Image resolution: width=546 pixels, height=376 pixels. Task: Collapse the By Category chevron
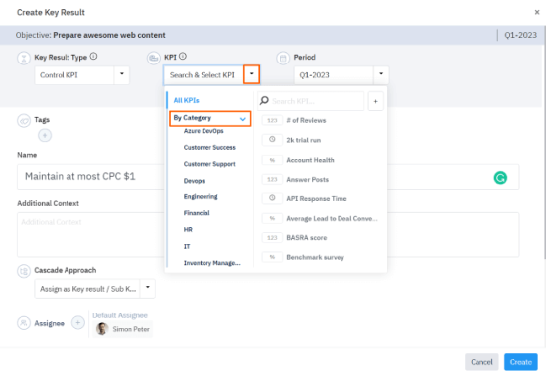pyautogui.click(x=242, y=119)
